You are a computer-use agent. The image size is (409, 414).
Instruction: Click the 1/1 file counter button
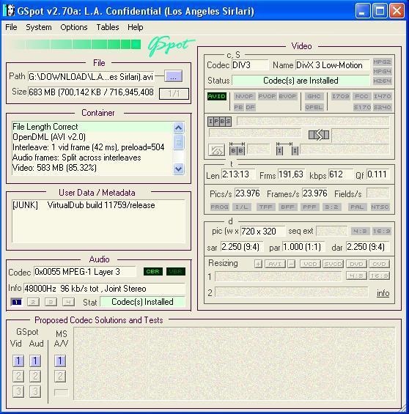(174, 94)
